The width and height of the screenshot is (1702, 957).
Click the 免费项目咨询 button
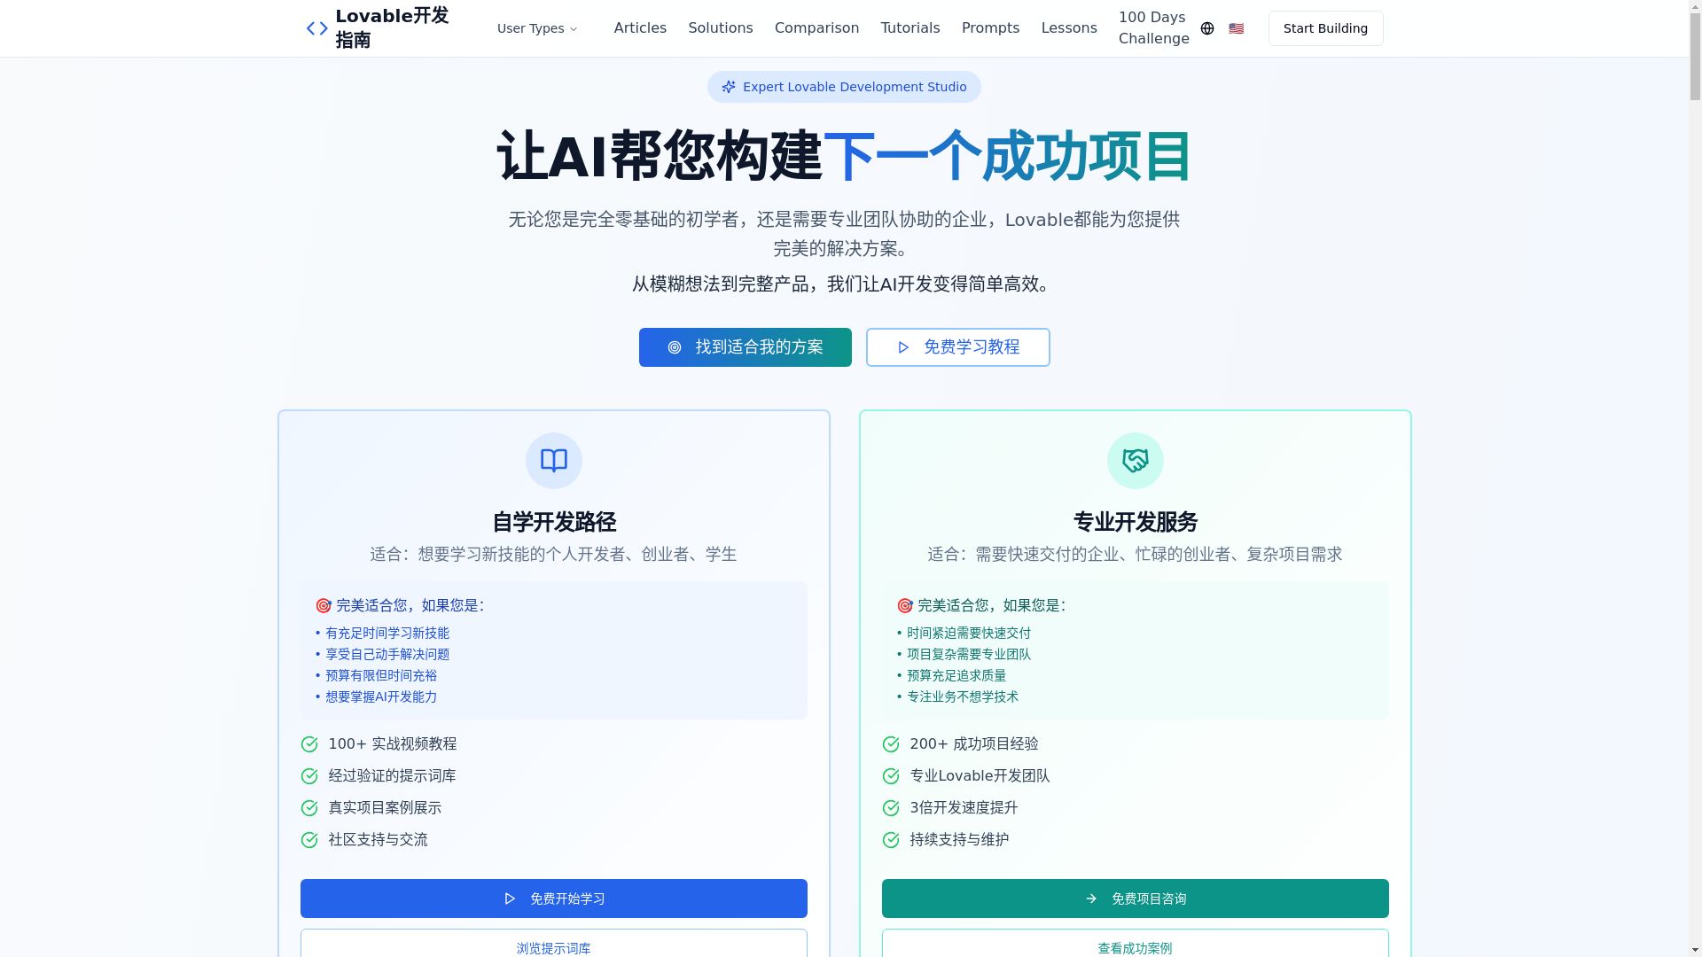(1136, 899)
